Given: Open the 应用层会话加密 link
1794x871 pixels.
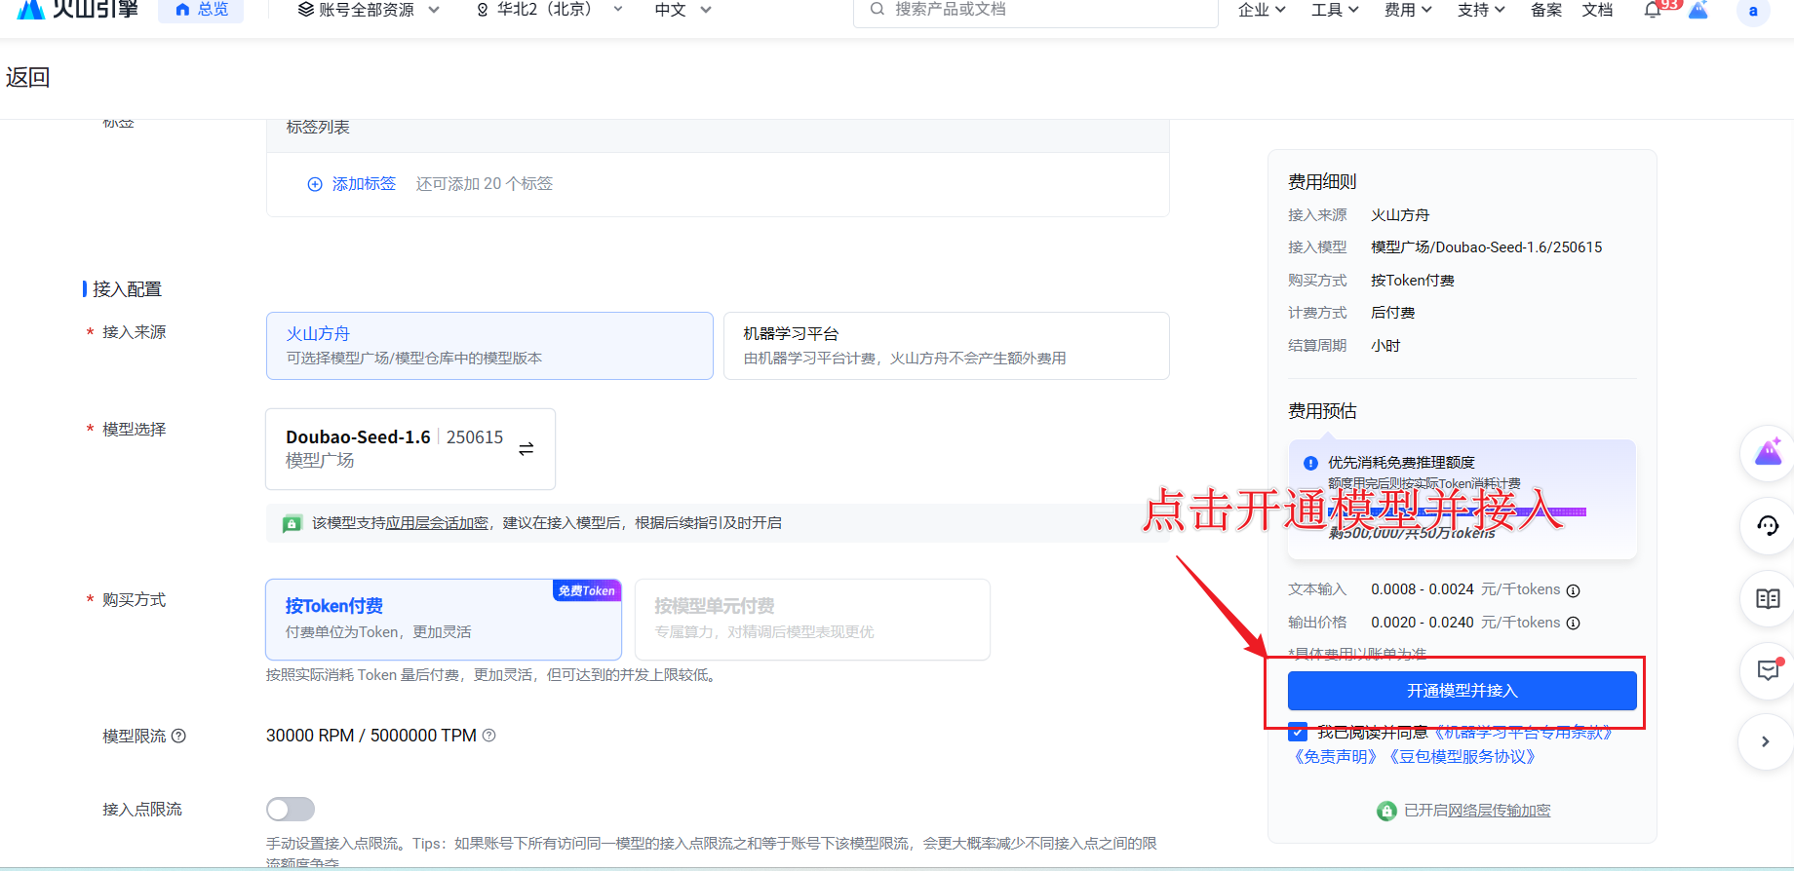Looking at the screenshot, I should (437, 523).
